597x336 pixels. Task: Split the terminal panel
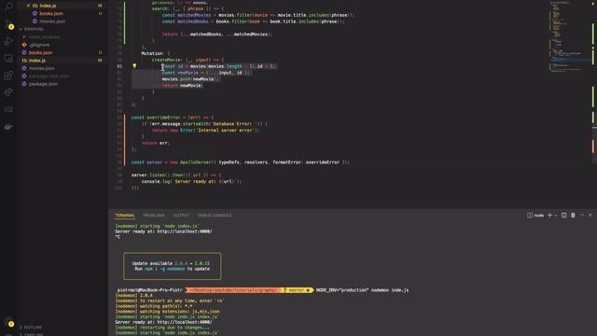coord(563,216)
